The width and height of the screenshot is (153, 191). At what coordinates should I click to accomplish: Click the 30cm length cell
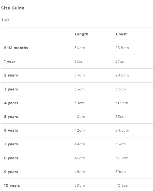(79, 48)
